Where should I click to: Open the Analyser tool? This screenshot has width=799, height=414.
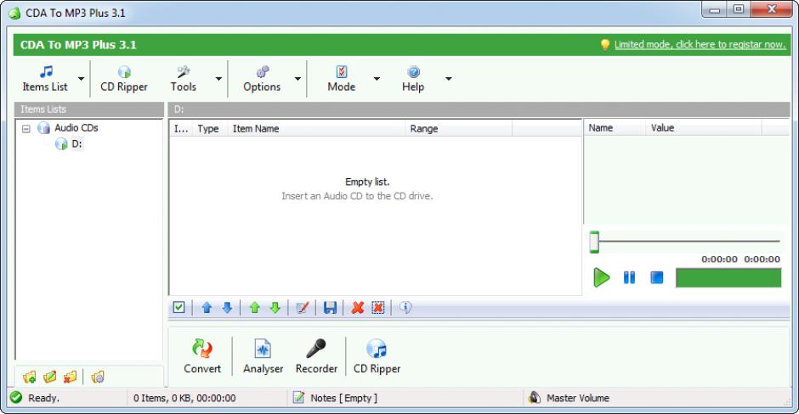pyautogui.click(x=263, y=356)
